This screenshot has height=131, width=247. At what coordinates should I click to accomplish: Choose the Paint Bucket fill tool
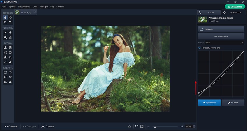coord(5,37)
